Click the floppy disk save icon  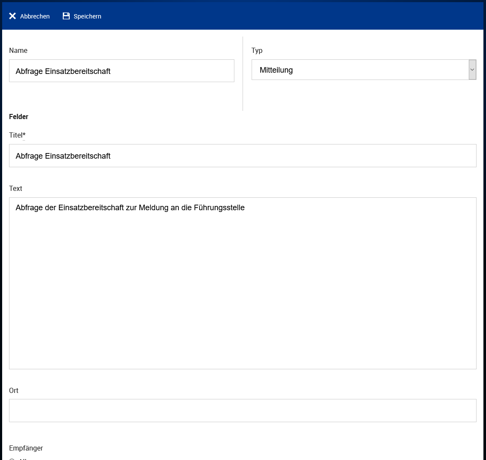click(66, 16)
